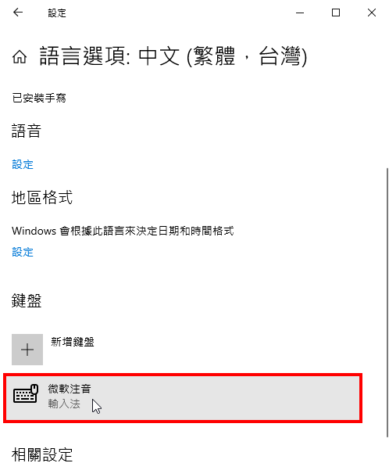Go back using the back arrow
This screenshot has height=463, width=389.
pyautogui.click(x=18, y=13)
